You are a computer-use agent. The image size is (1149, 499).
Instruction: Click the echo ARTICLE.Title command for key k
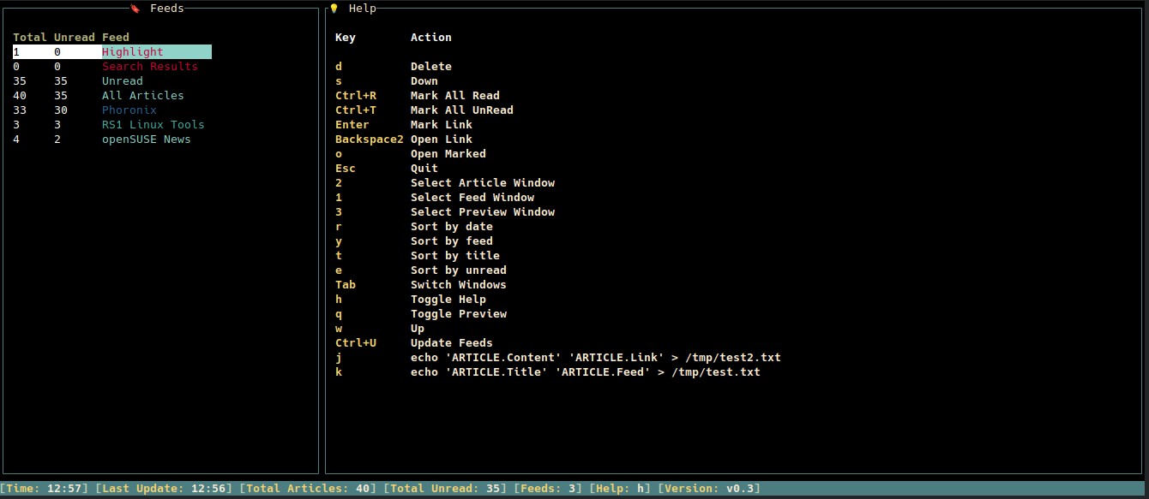pos(586,372)
